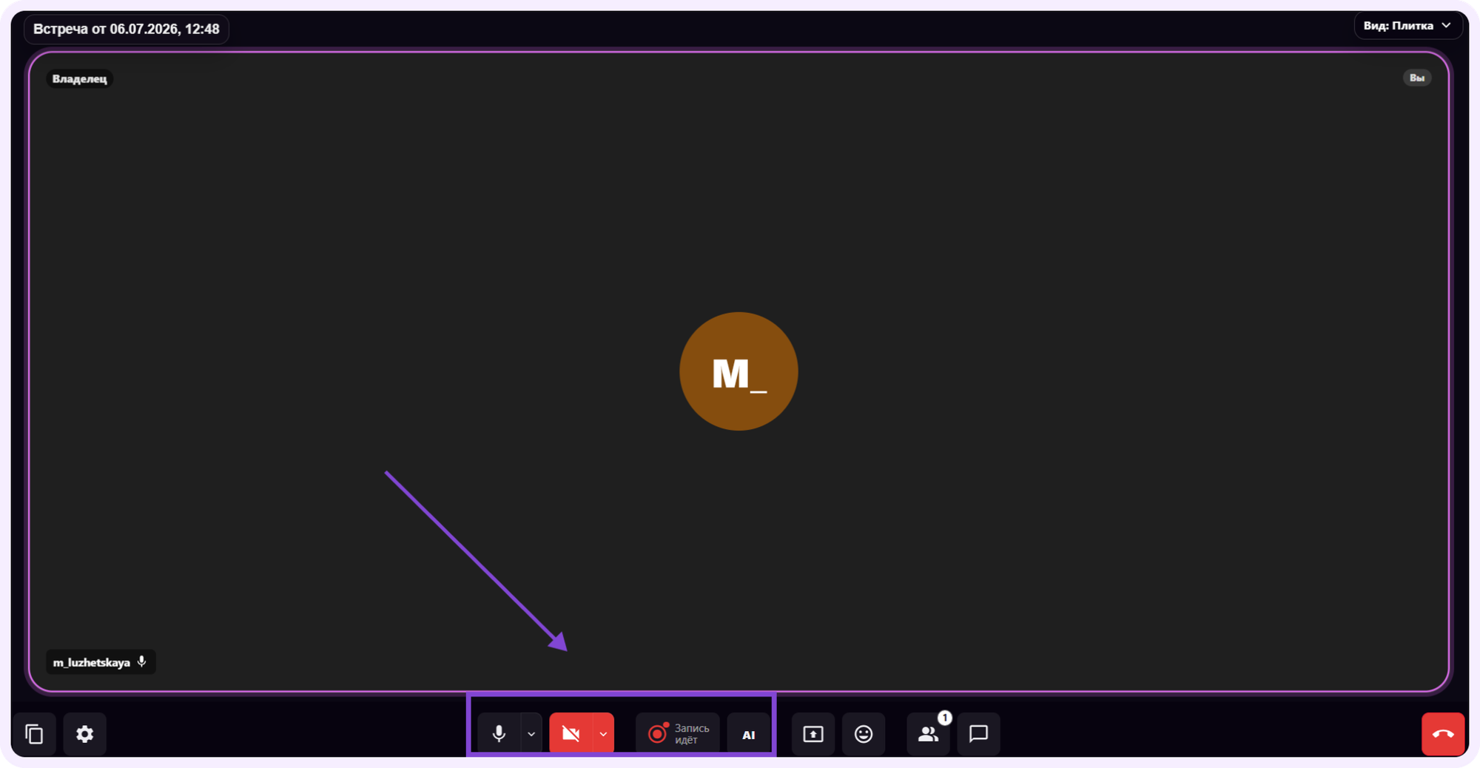Open the AI assistant button
1480x768 pixels.
pos(749,734)
